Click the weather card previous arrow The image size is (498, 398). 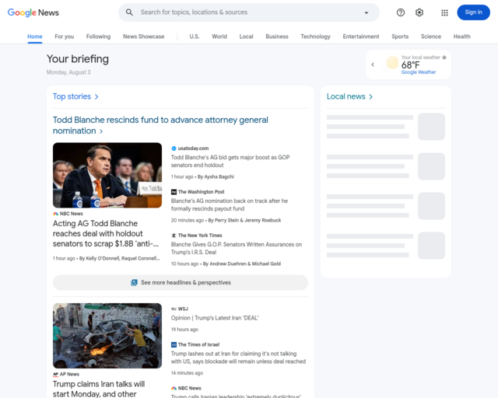(373, 65)
